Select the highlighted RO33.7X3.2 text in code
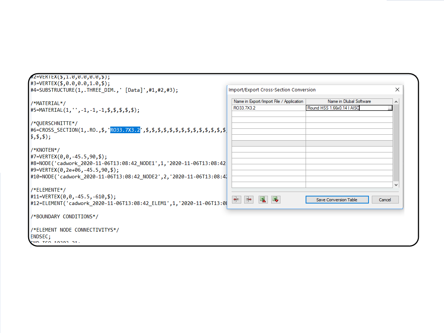444x333 pixels. coord(125,130)
